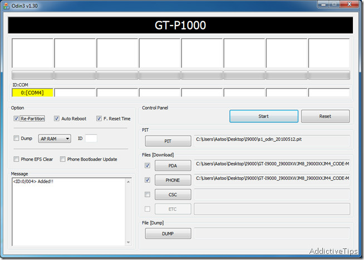The height and width of the screenshot is (260, 364).
Task: Click the Start button
Action: [264, 116]
